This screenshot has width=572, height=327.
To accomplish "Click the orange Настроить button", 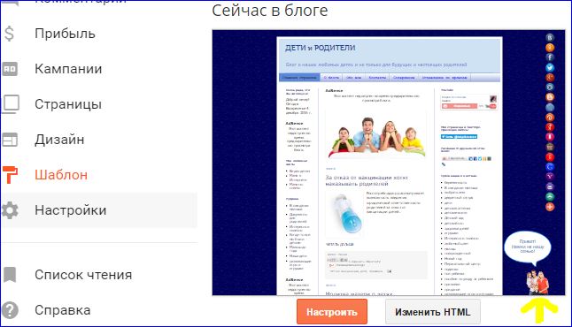I will coord(332,312).
